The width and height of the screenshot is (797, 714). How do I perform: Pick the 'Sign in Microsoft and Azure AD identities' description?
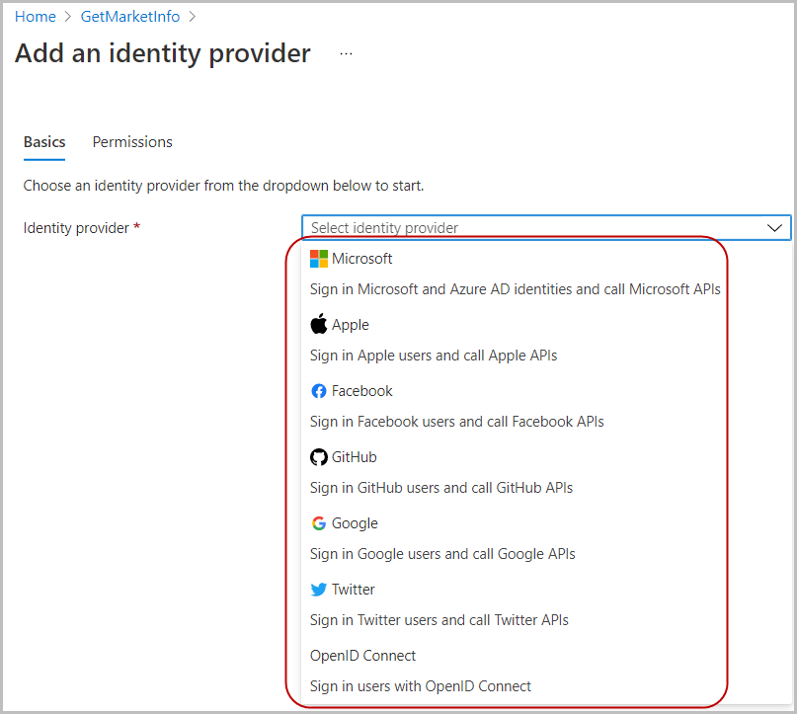click(x=515, y=289)
